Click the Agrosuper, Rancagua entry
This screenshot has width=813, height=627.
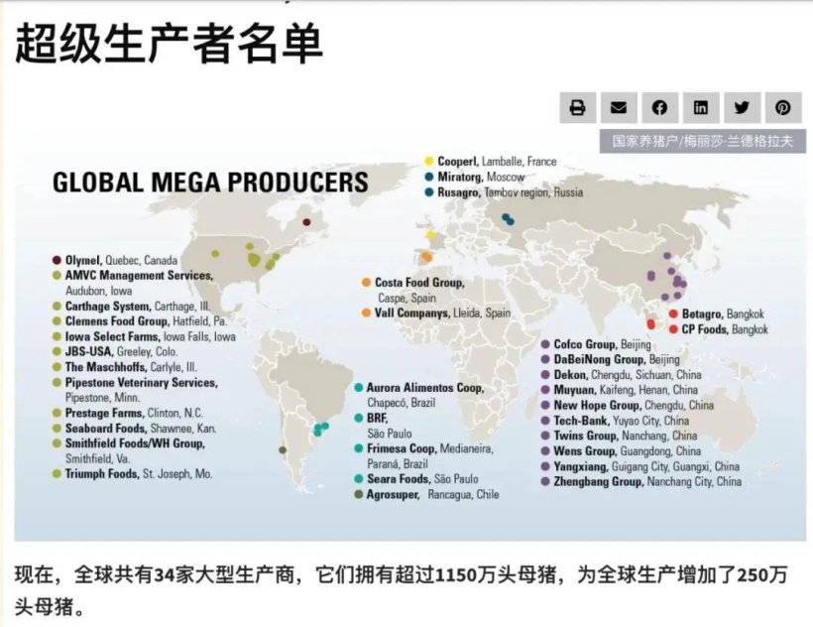coord(426,495)
